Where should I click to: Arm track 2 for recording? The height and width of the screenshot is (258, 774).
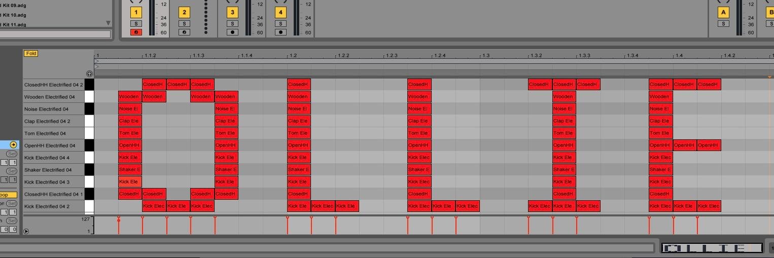184,32
